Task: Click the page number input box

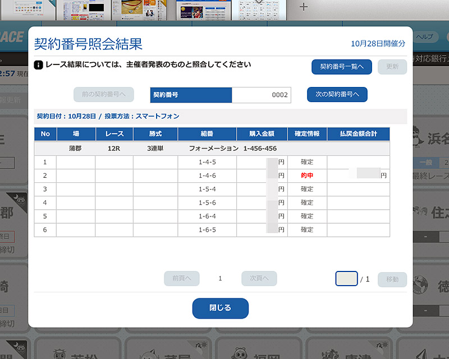Action: pos(346,279)
